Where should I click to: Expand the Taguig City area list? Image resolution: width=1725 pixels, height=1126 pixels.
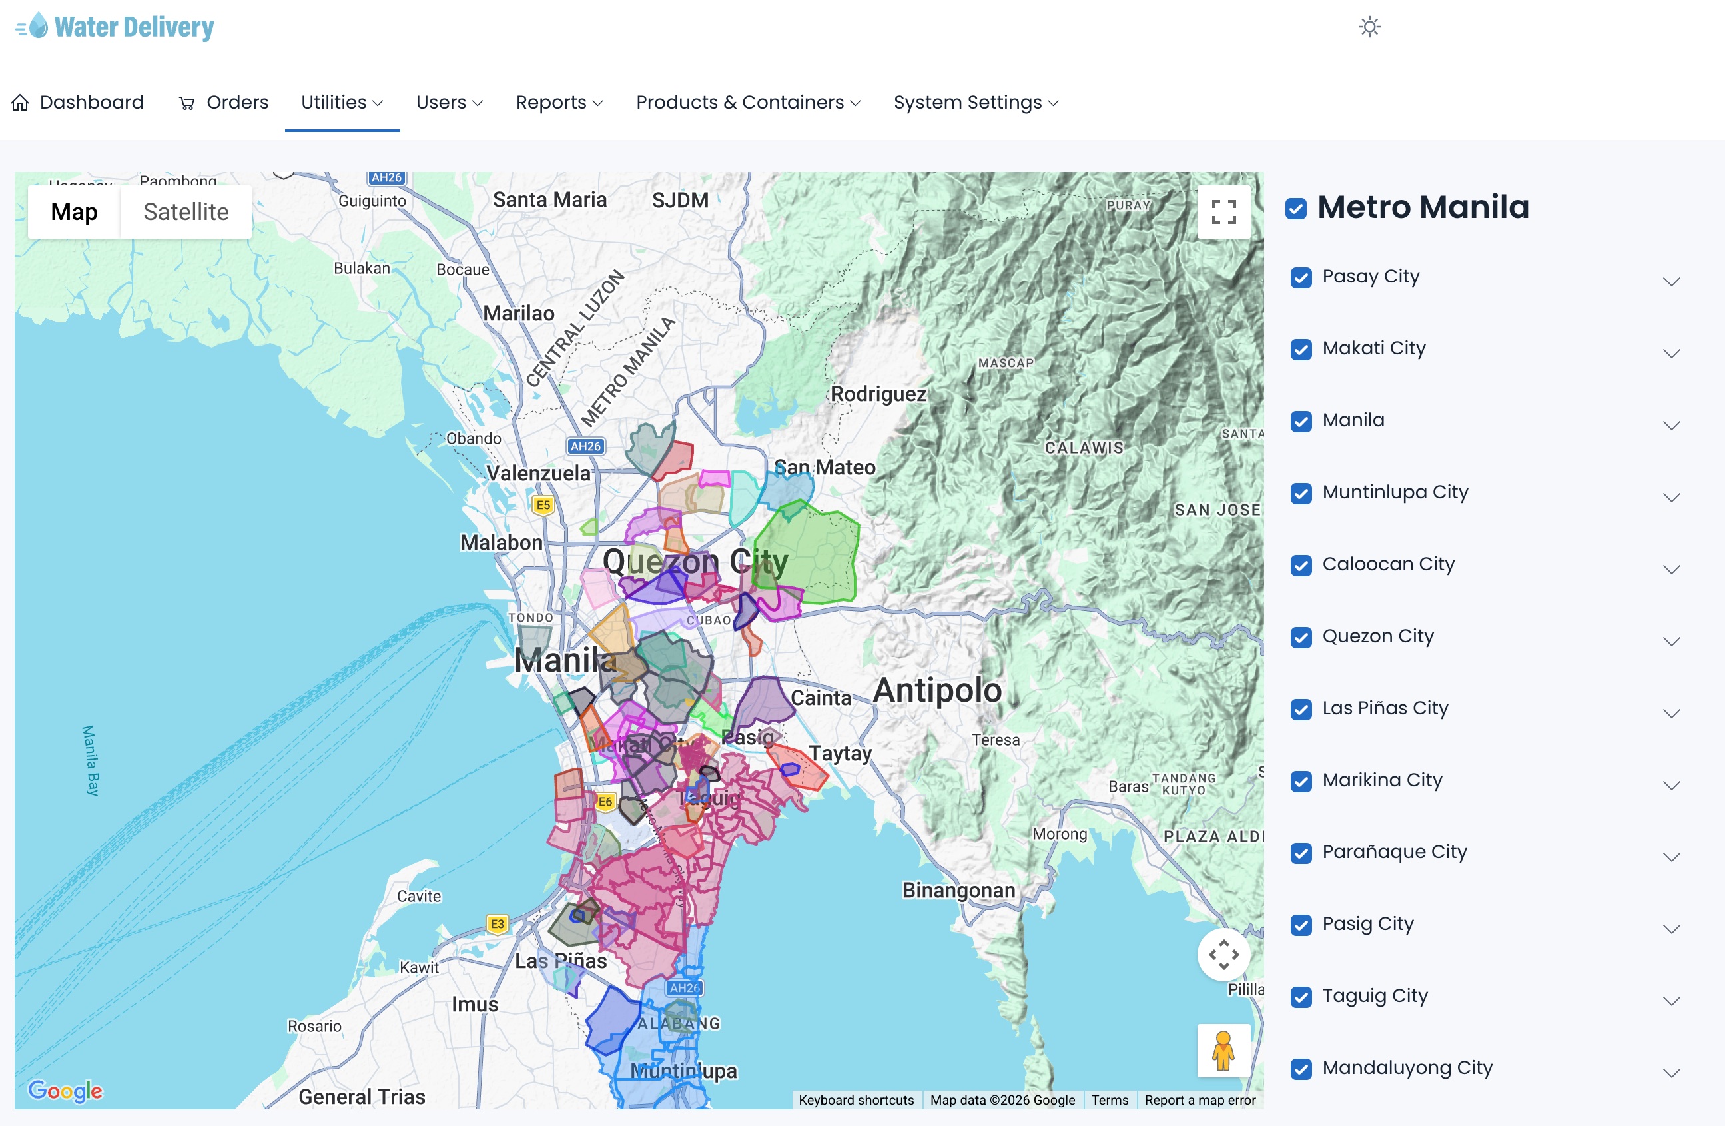1670,1001
